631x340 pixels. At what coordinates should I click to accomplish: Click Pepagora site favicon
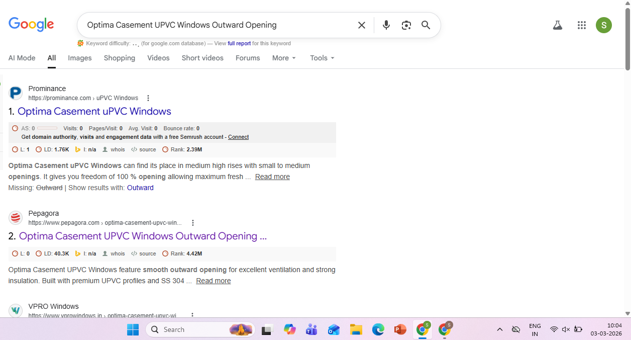click(16, 218)
